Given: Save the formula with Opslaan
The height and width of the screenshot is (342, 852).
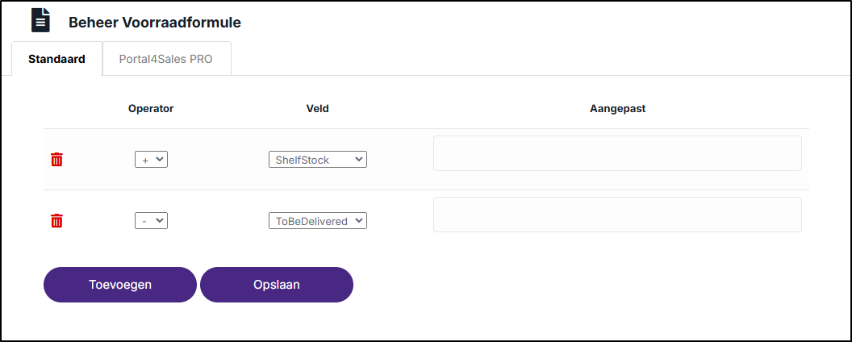Looking at the screenshot, I should [x=277, y=285].
